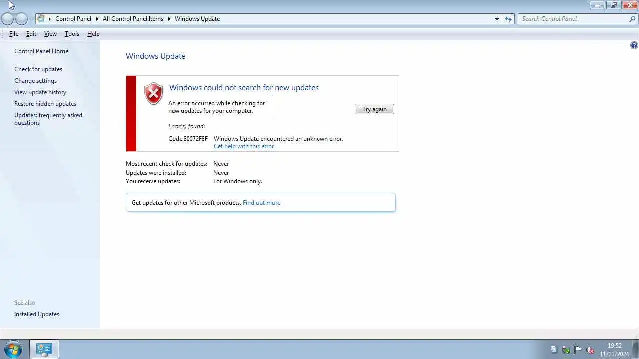Open the View menu

(50, 34)
